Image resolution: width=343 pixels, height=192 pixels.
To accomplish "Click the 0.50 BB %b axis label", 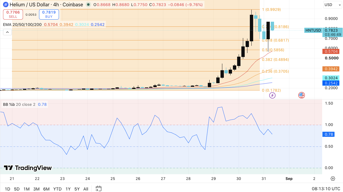I will pos(329,146).
